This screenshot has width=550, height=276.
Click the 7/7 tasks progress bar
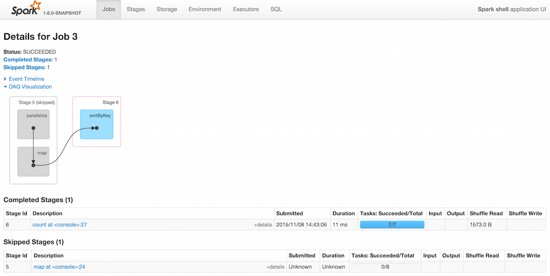pyautogui.click(x=392, y=225)
